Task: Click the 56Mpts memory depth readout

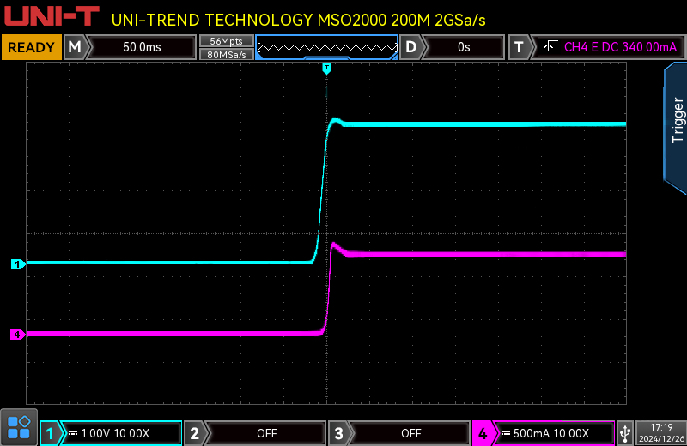Action: coord(226,40)
